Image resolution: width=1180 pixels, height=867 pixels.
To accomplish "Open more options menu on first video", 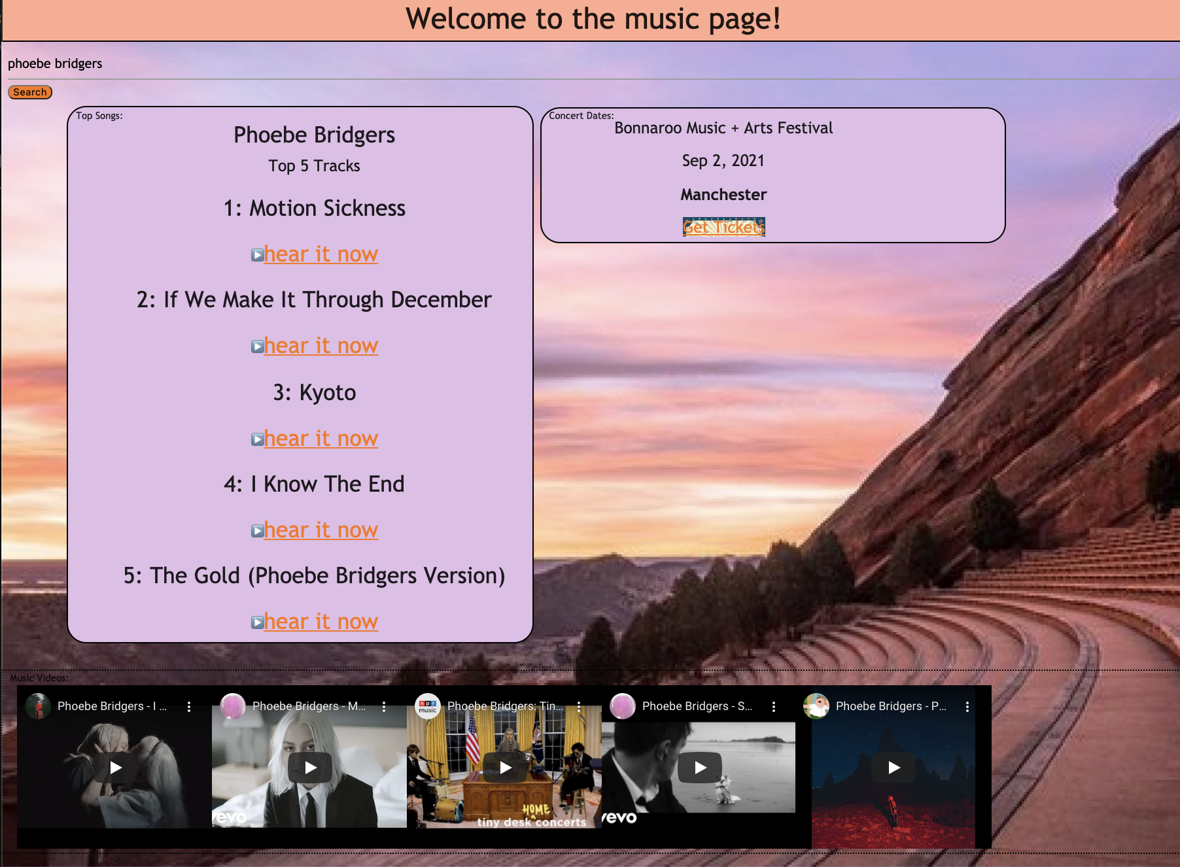I will tap(189, 706).
